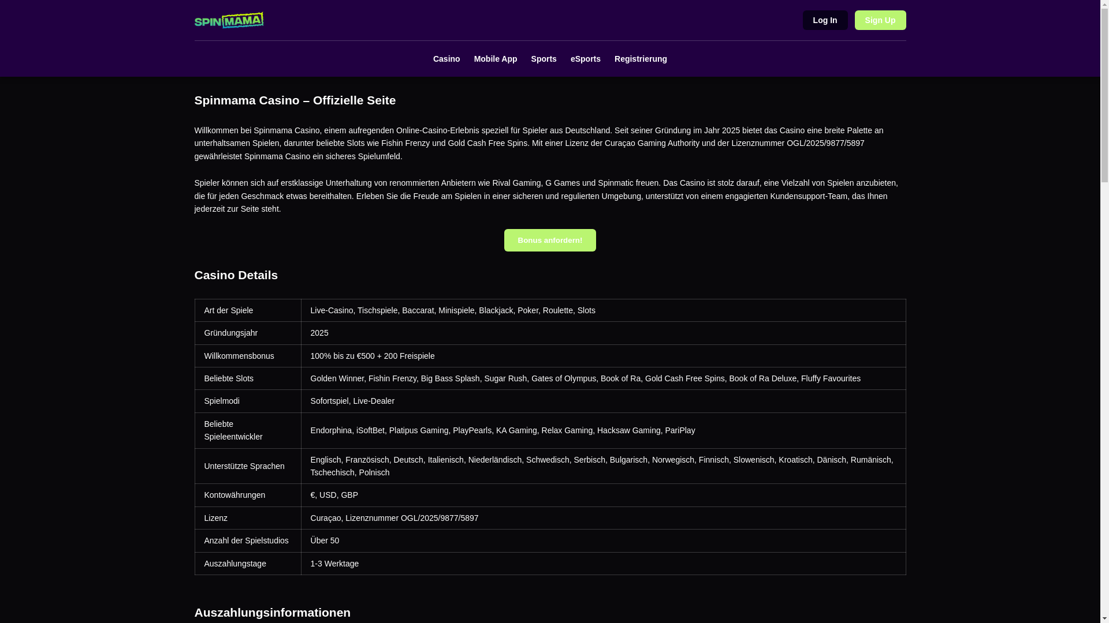Click the Spielmodi label cell
The width and height of the screenshot is (1109, 623).
click(x=248, y=401)
